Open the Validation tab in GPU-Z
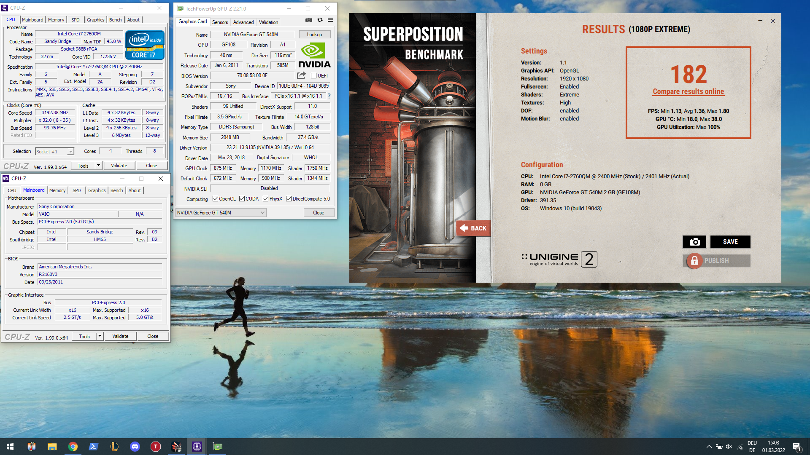 268,22
